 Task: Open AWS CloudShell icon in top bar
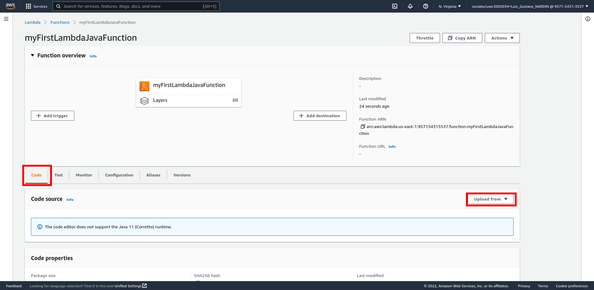click(x=395, y=6)
